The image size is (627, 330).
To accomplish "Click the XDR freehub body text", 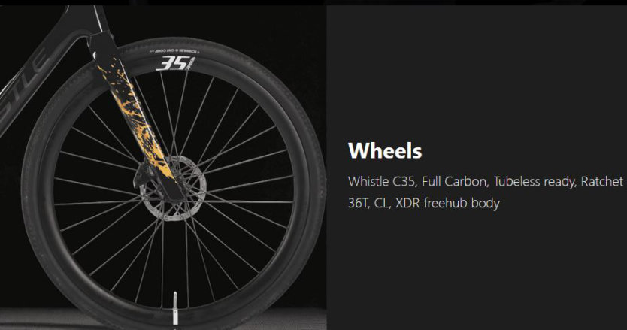I will (x=447, y=204).
